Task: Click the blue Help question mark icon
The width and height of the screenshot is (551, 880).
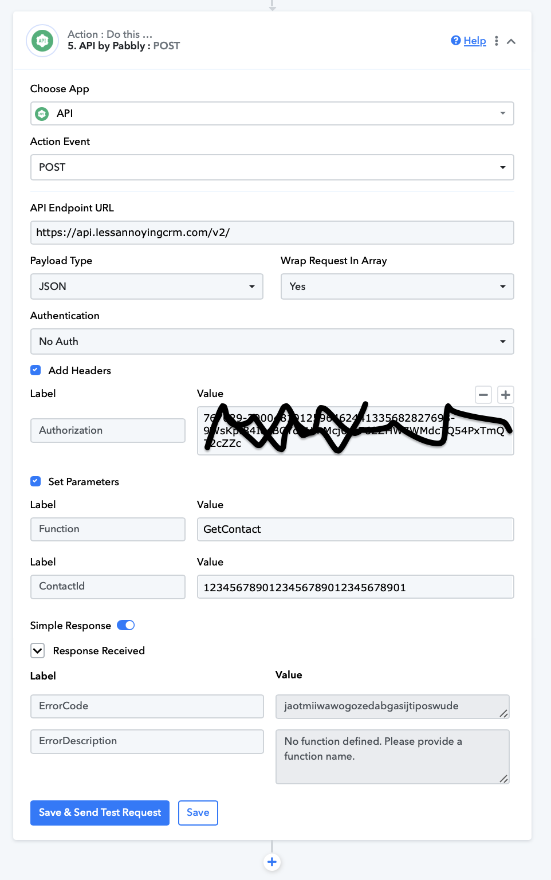Action: point(456,40)
